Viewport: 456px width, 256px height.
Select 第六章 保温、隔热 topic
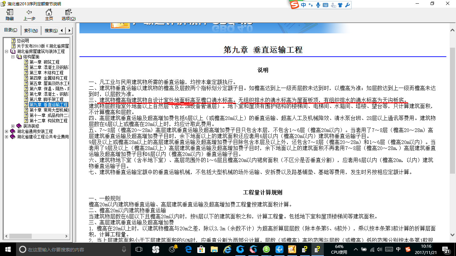pyautogui.click(x=49, y=89)
